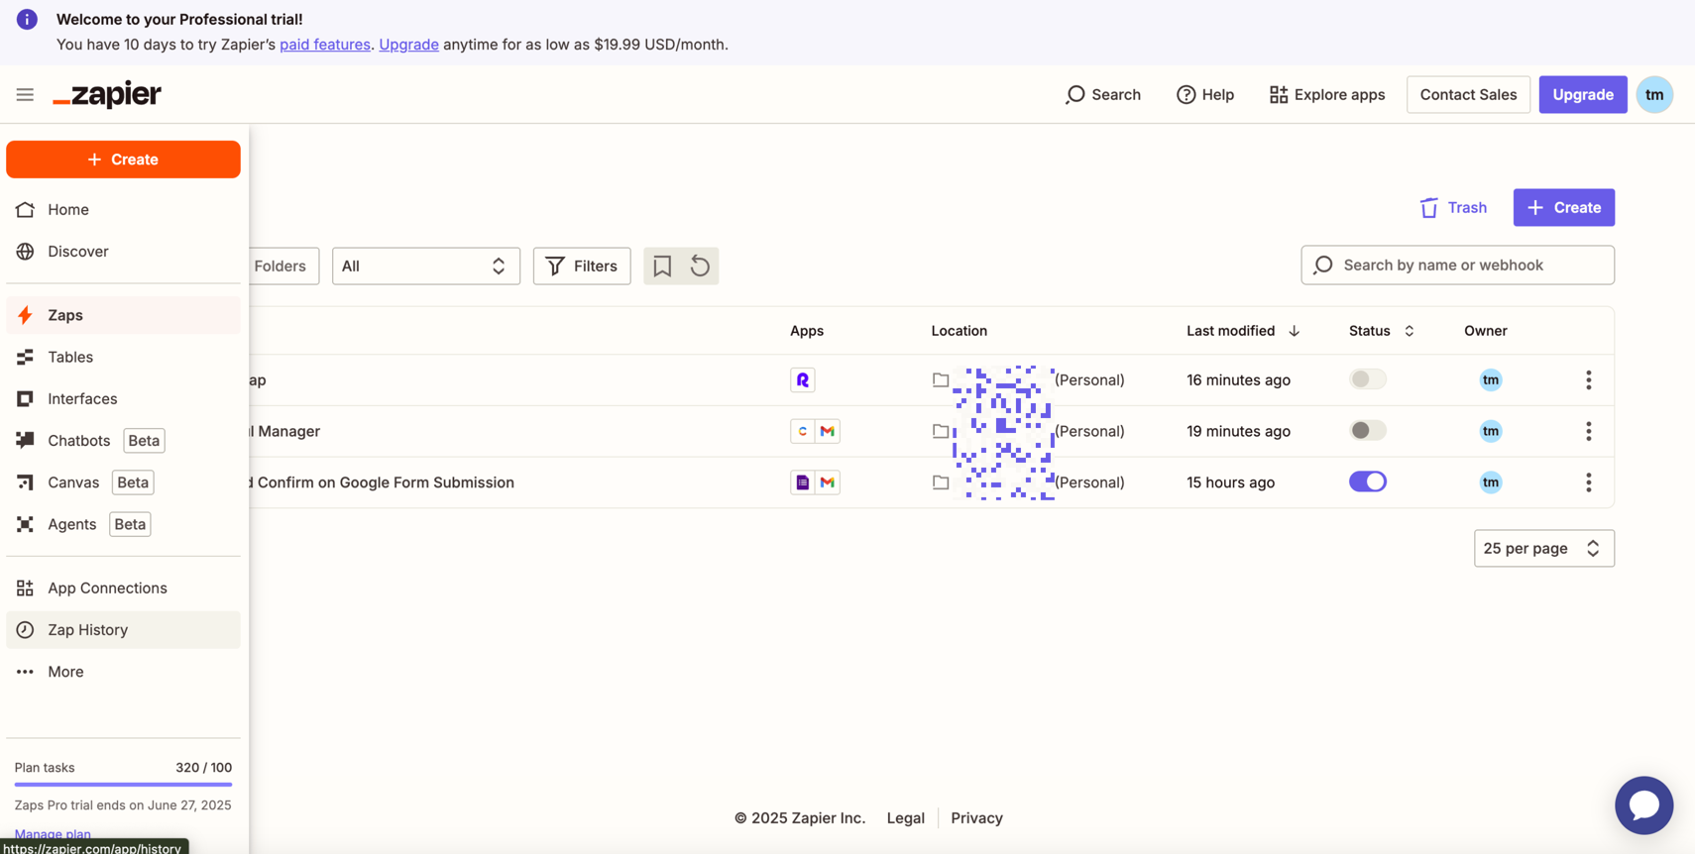Open the Zapier logo home link
Viewport: 1695px width, 854px height.
107,95
